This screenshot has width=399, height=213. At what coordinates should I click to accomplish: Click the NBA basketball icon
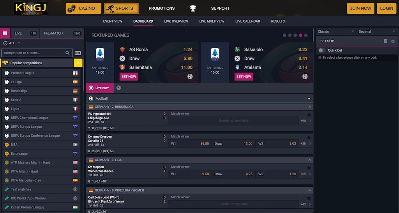[x=7, y=144]
